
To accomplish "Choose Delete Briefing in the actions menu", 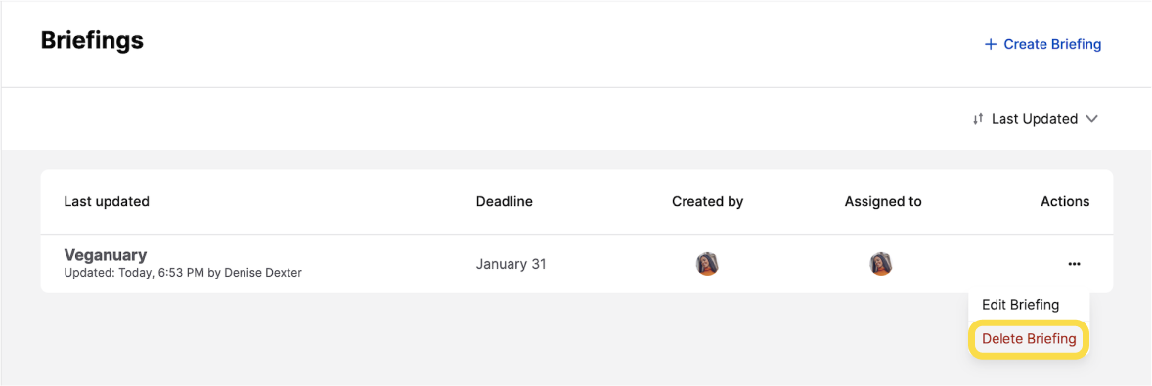I will point(1029,339).
